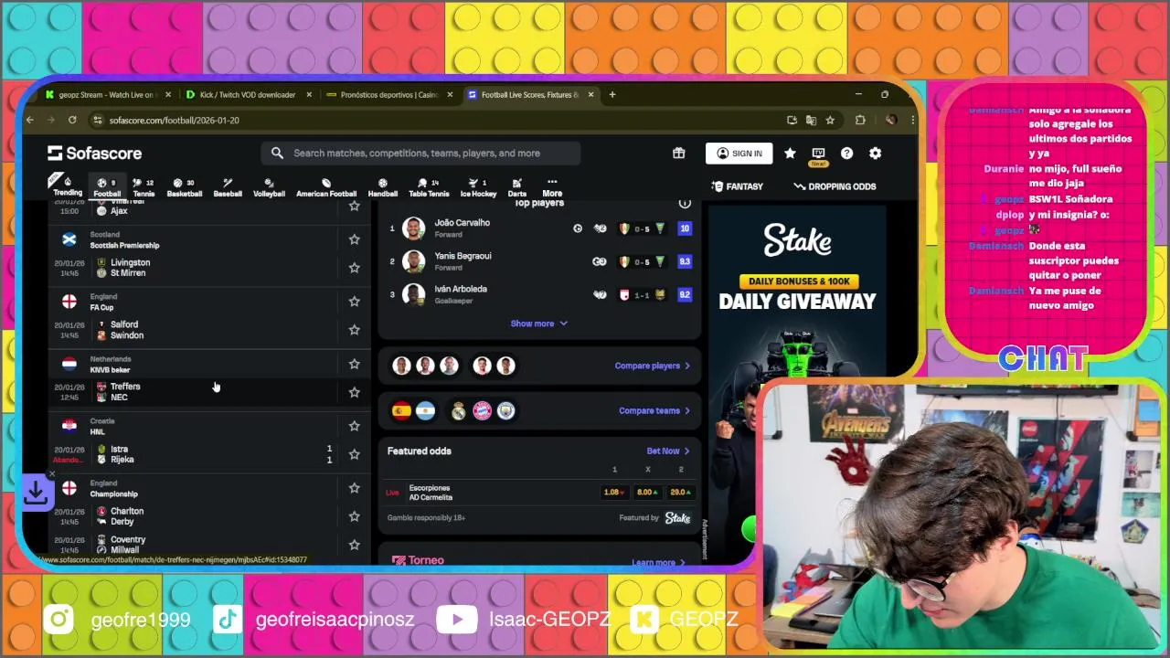The width and height of the screenshot is (1170, 658).
Task: Click the Argentina flag team icon
Action: tap(425, 411)
